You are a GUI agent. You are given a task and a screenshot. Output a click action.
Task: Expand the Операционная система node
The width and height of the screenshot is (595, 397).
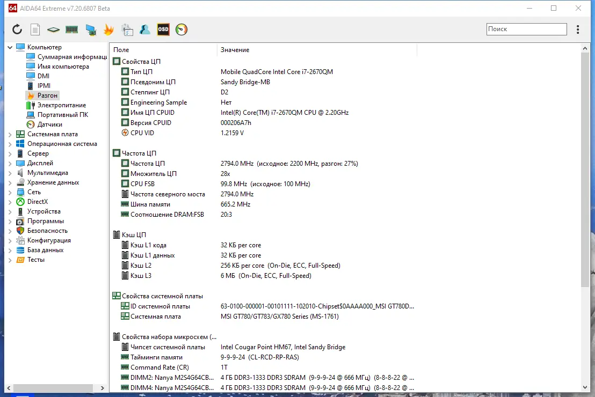tap(10, 144)
